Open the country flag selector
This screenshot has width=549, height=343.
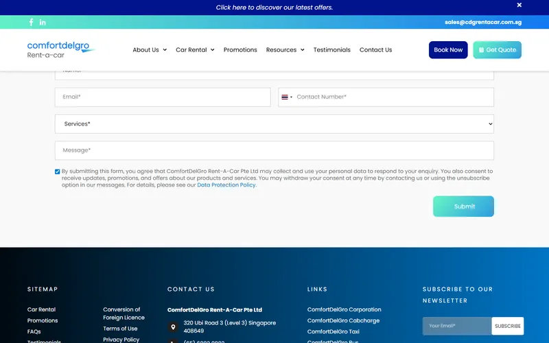[287, 97]
